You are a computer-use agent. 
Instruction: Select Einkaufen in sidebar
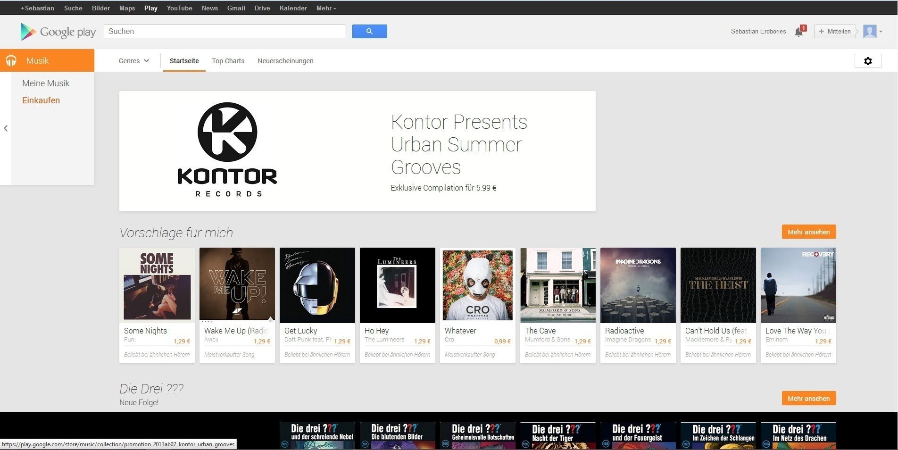click(41, 100)
